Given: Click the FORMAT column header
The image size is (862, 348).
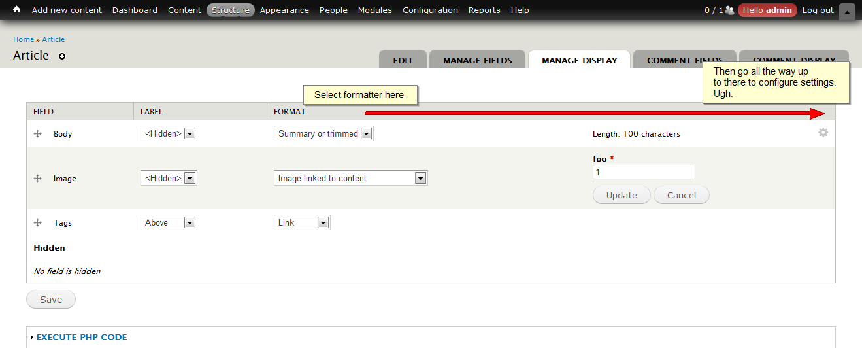Looking at the screenshot, I should [290, 112].
